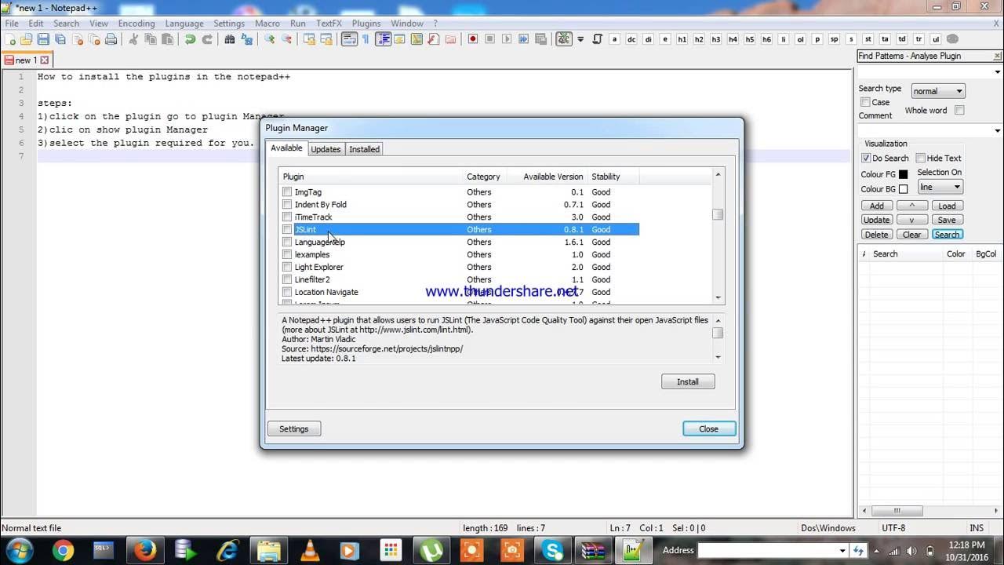Click the Install button
This screenshot has width=1004, height=565.
pyautogui.click(x=688, y=382)
